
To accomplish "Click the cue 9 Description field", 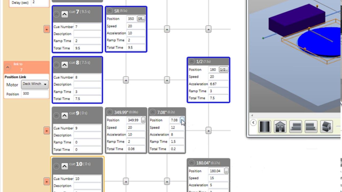I will tap(87, 135).
